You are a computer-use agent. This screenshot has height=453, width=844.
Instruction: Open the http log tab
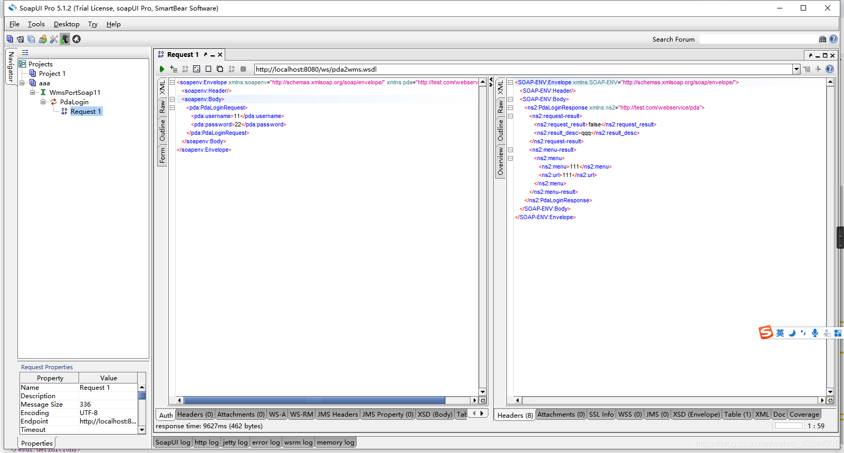(x=206, y=442)
